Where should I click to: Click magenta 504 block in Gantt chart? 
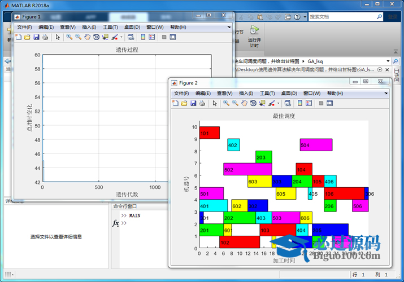click(x=316, y=145)
